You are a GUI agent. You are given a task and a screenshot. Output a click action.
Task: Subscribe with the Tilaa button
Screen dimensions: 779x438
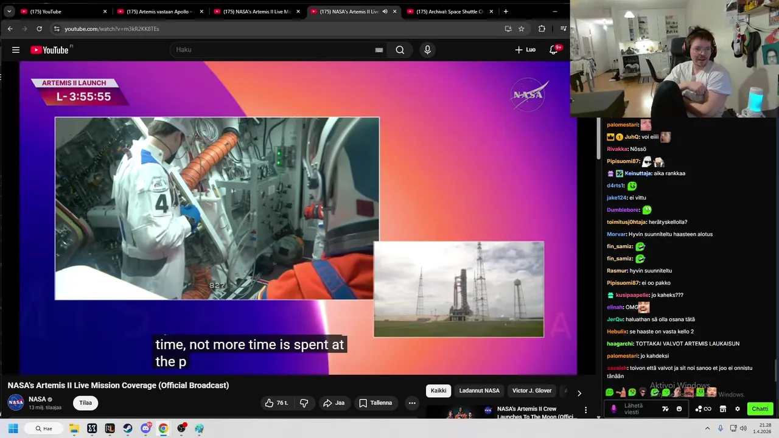coord(86,403)
